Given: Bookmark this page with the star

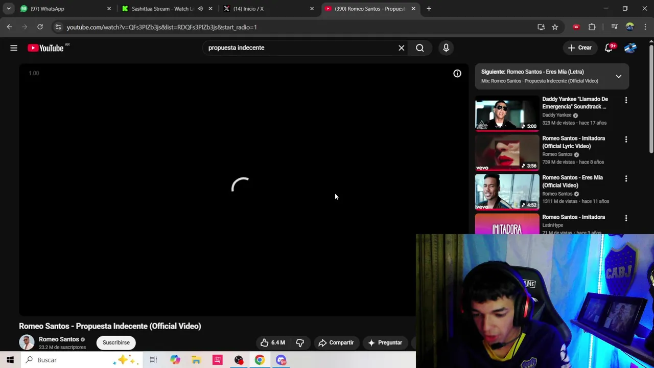Looking at the screenshot, I should point(555,27).
